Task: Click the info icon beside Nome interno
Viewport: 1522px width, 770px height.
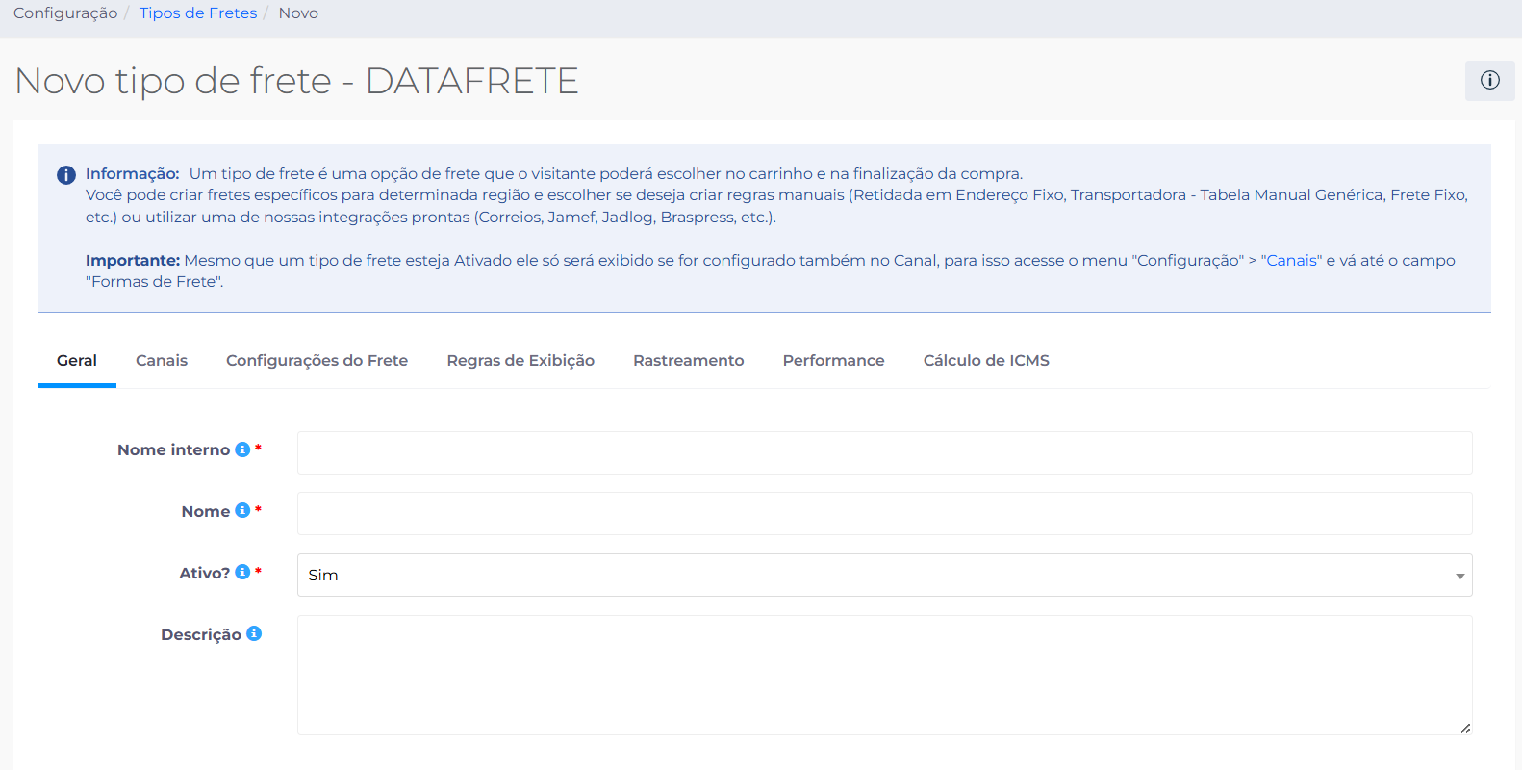Action: (x=242, y=449)
